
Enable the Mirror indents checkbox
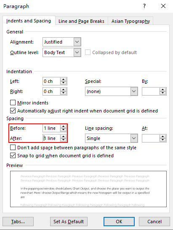[13, 103]
